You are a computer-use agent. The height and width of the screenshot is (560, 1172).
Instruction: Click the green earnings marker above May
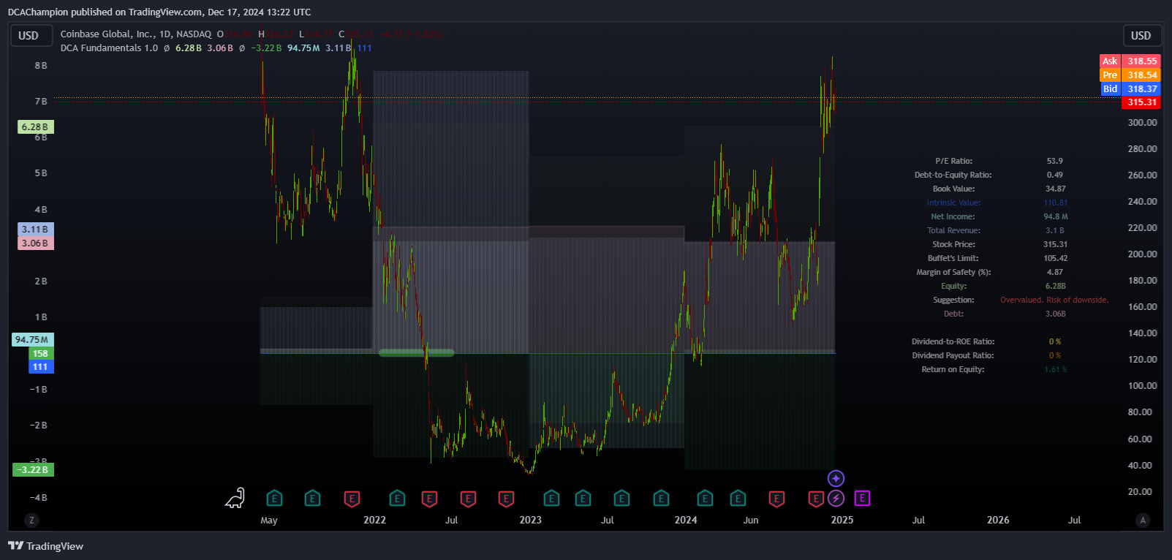(274, 499)
